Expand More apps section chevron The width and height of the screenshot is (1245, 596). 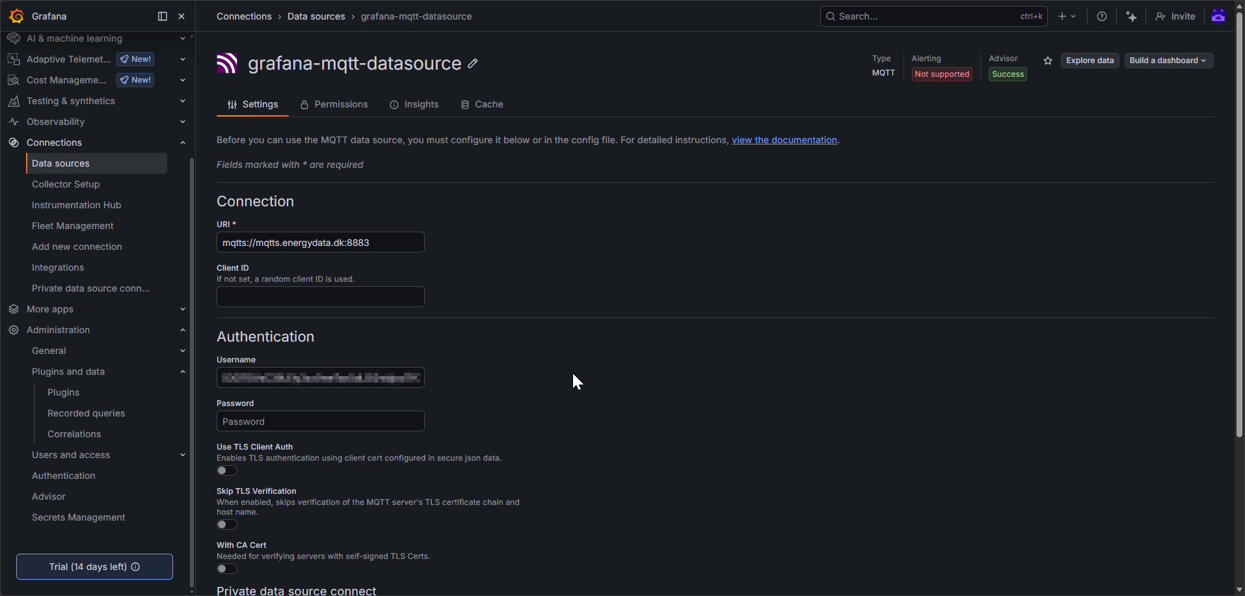183,309
